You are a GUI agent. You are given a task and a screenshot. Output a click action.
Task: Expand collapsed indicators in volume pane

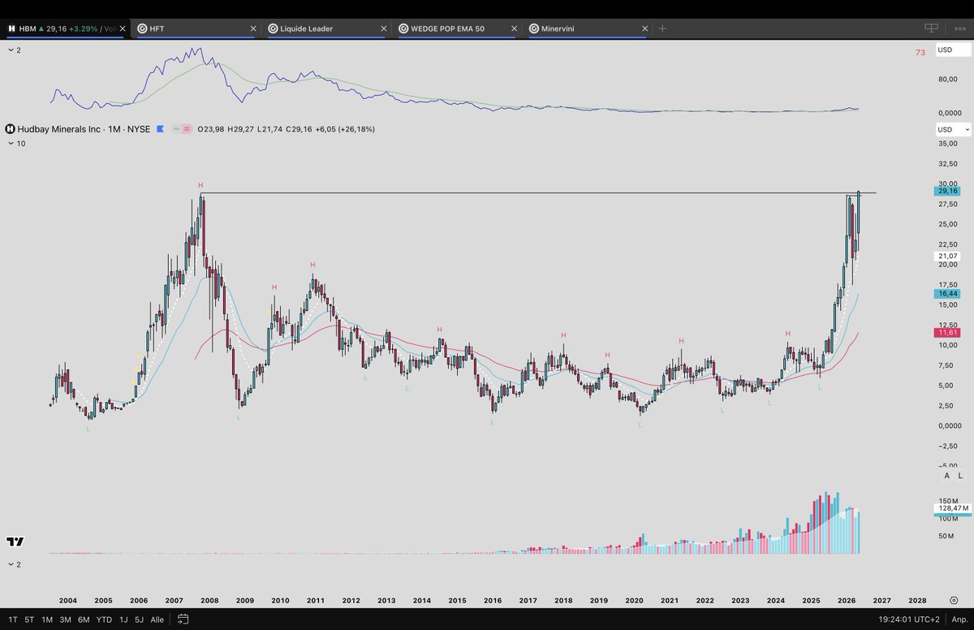point(15,564)
